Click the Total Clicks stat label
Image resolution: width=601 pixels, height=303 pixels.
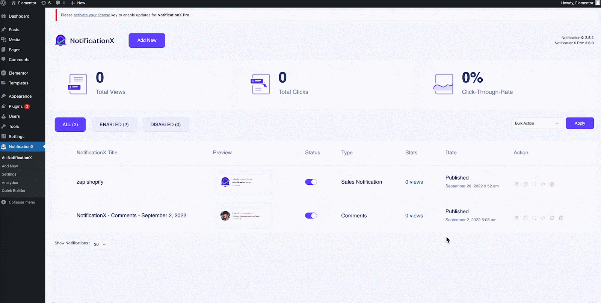[293, 92]
